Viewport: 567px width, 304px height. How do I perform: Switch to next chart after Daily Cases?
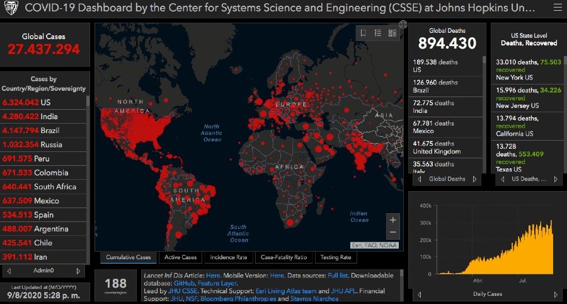tap(556, 294)
